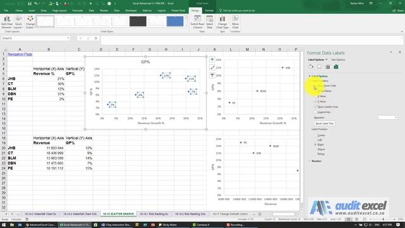This screenshot has width=405, height=228.
Task: Select the dark chart style thumbnail
Action: point(138,22)
